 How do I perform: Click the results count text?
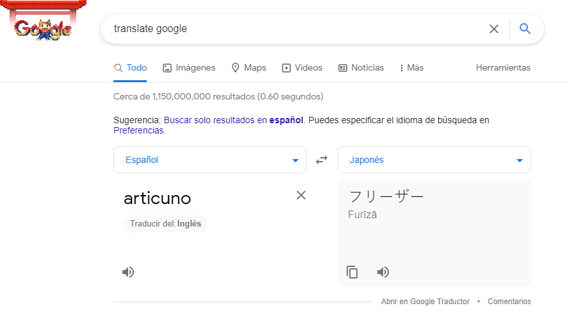click(x=218, y=97)
